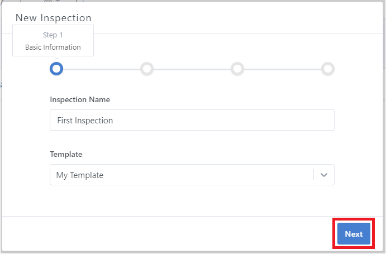Click the 'Step 1' text in tooltip
The height and width of the screenshot is (254, 386).
coord(53,35)
